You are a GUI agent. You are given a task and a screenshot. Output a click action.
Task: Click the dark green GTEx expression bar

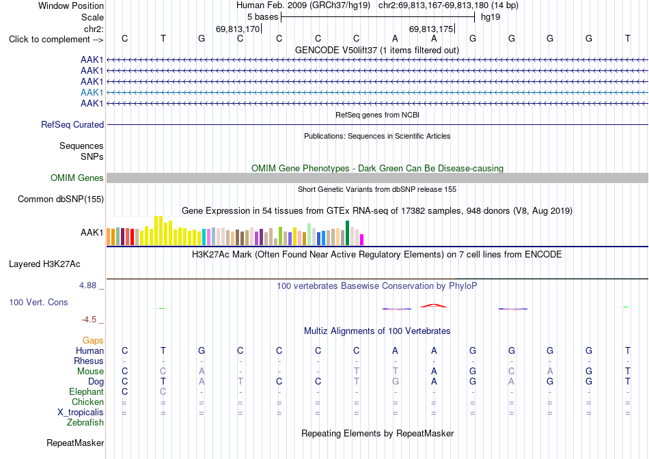click(348, 233)
